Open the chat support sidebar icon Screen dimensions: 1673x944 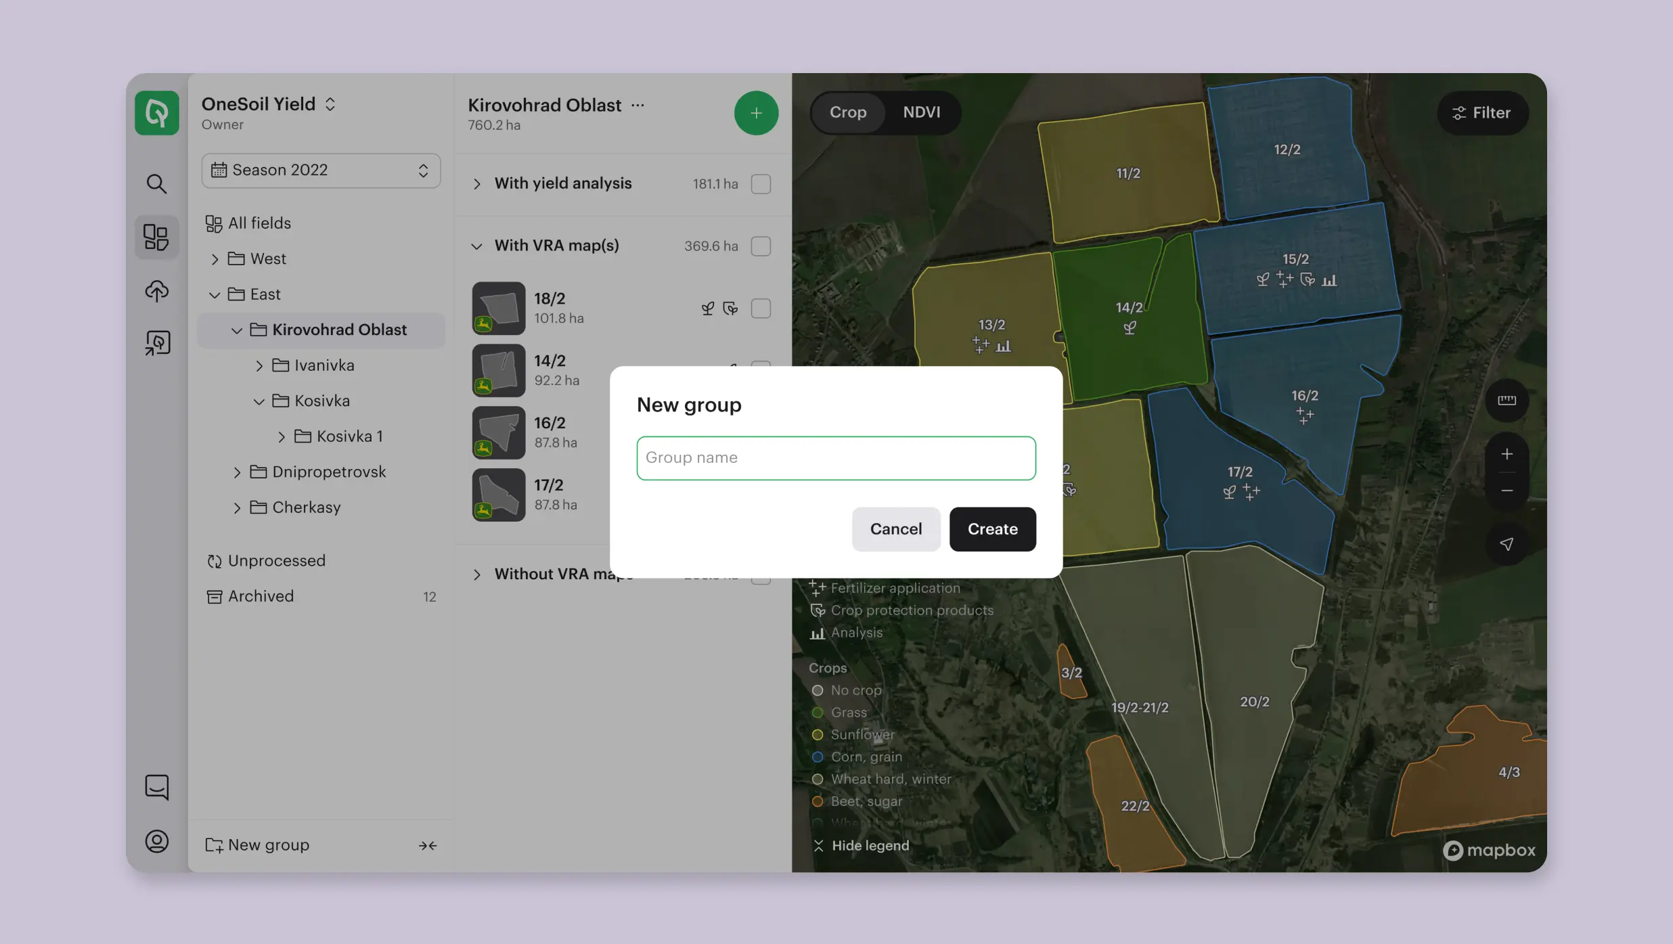click(x=156, y=787)
